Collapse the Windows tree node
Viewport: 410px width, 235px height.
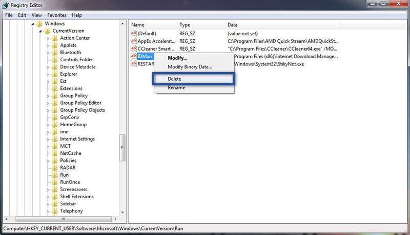point(33,24)
